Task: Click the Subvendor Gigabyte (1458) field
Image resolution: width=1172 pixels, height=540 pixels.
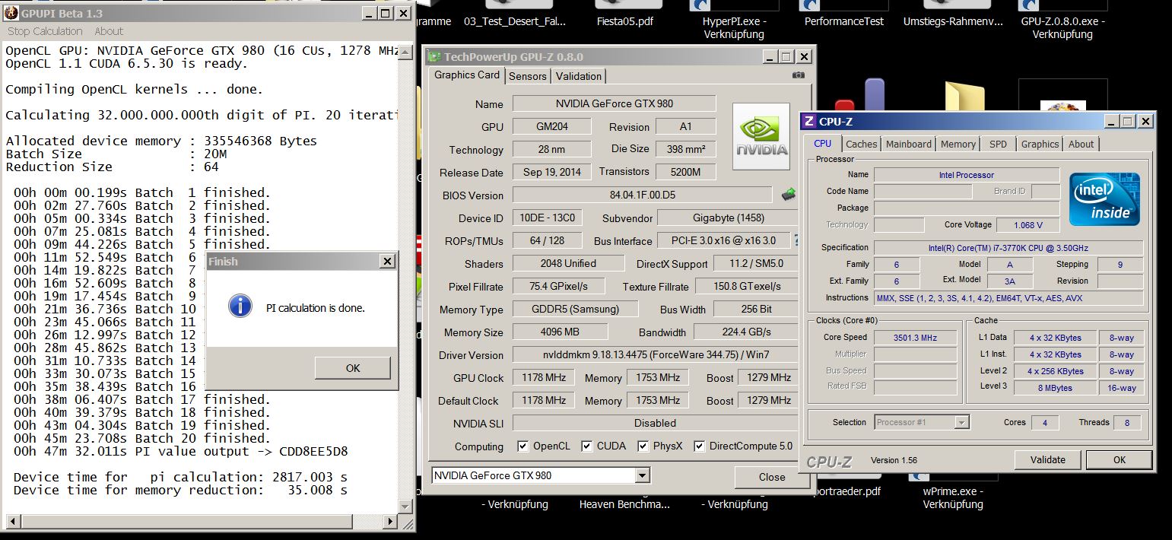Action: pos(728,218)
